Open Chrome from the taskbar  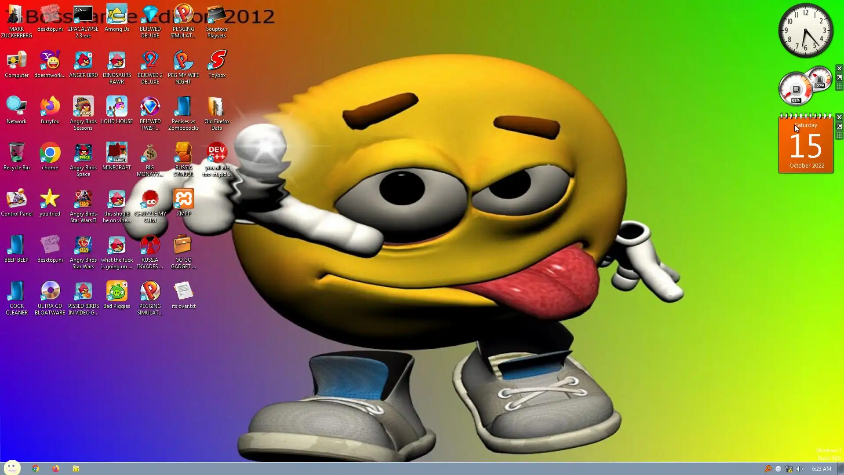(36, 468)
